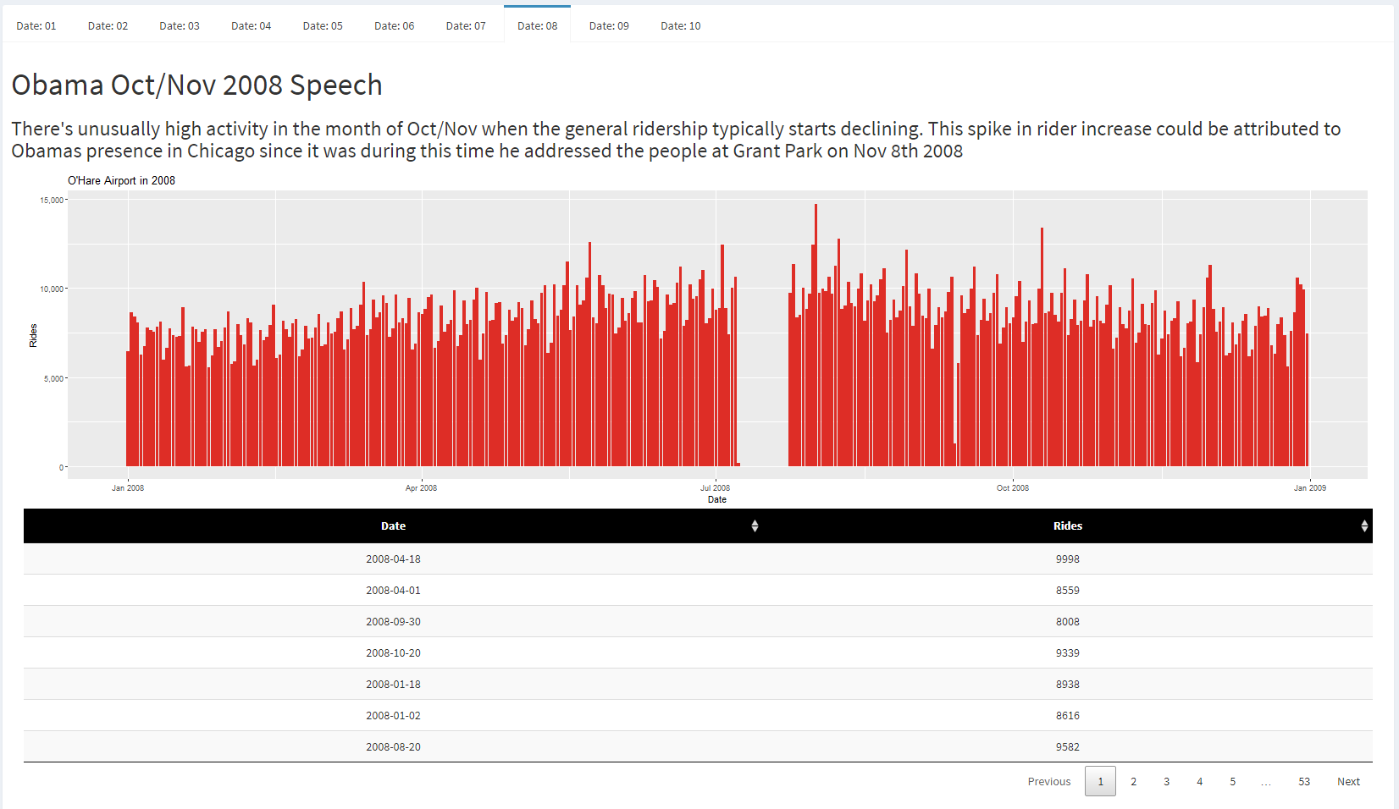The height and width of the screenshot is (809, 1399).
Task: Click the 5,000 y-axis label
Action: tap(53, 378)
